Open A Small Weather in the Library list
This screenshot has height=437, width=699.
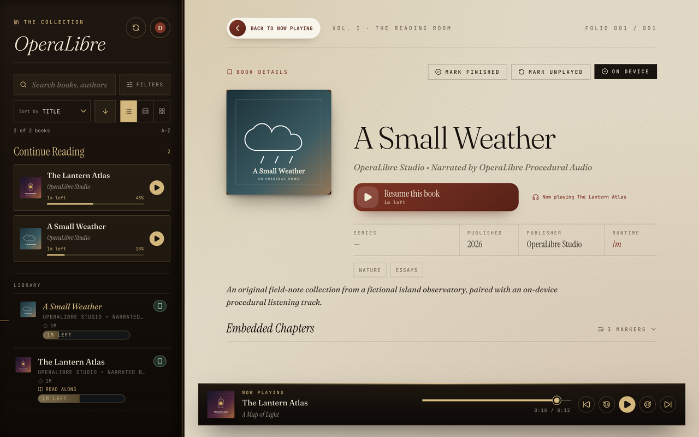(x=92, y=320)
